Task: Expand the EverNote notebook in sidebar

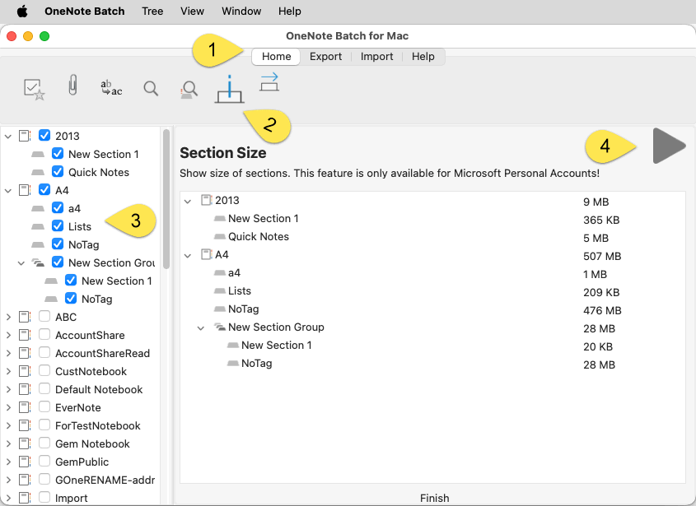Action: click(x=8, y=407)
